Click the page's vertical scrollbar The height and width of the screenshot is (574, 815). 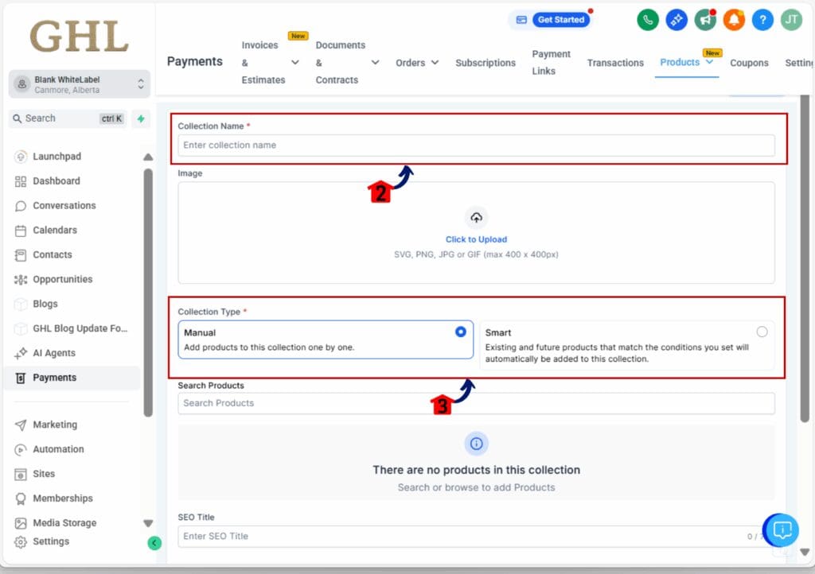(x=804, y=262)
